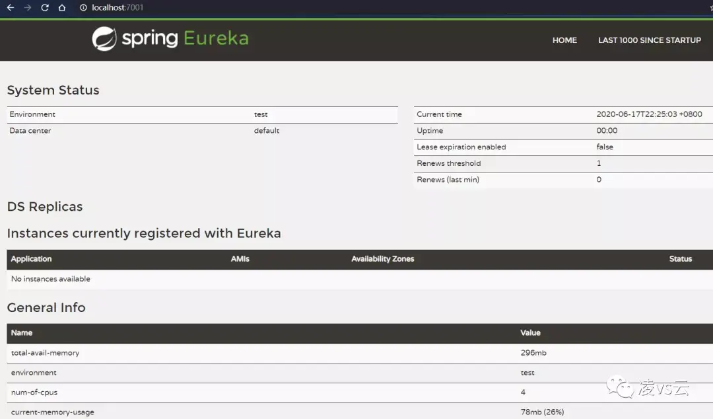Select the Renews threshold label
Screen dimensions: 713x419
click(448, 163)
